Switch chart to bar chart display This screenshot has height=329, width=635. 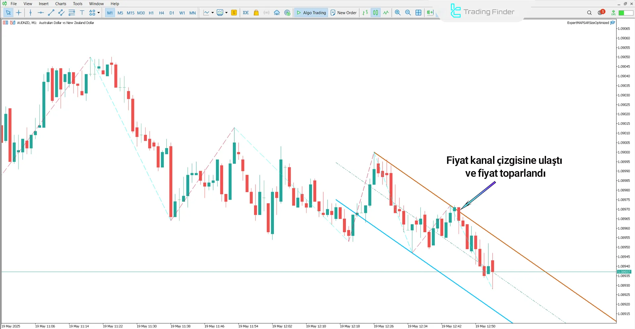pyautogui.click(x=365, y=13)
